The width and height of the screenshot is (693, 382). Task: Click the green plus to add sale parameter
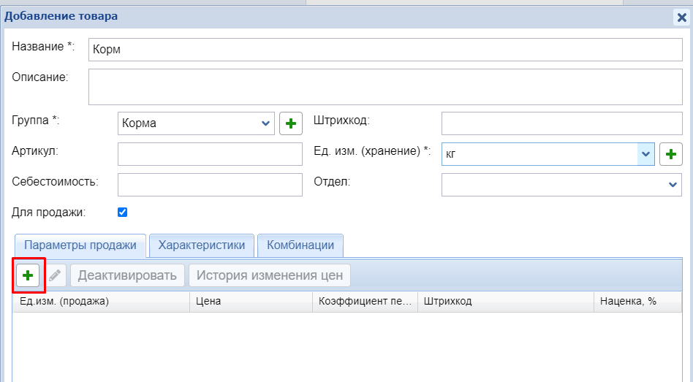(x=29, y=275)
